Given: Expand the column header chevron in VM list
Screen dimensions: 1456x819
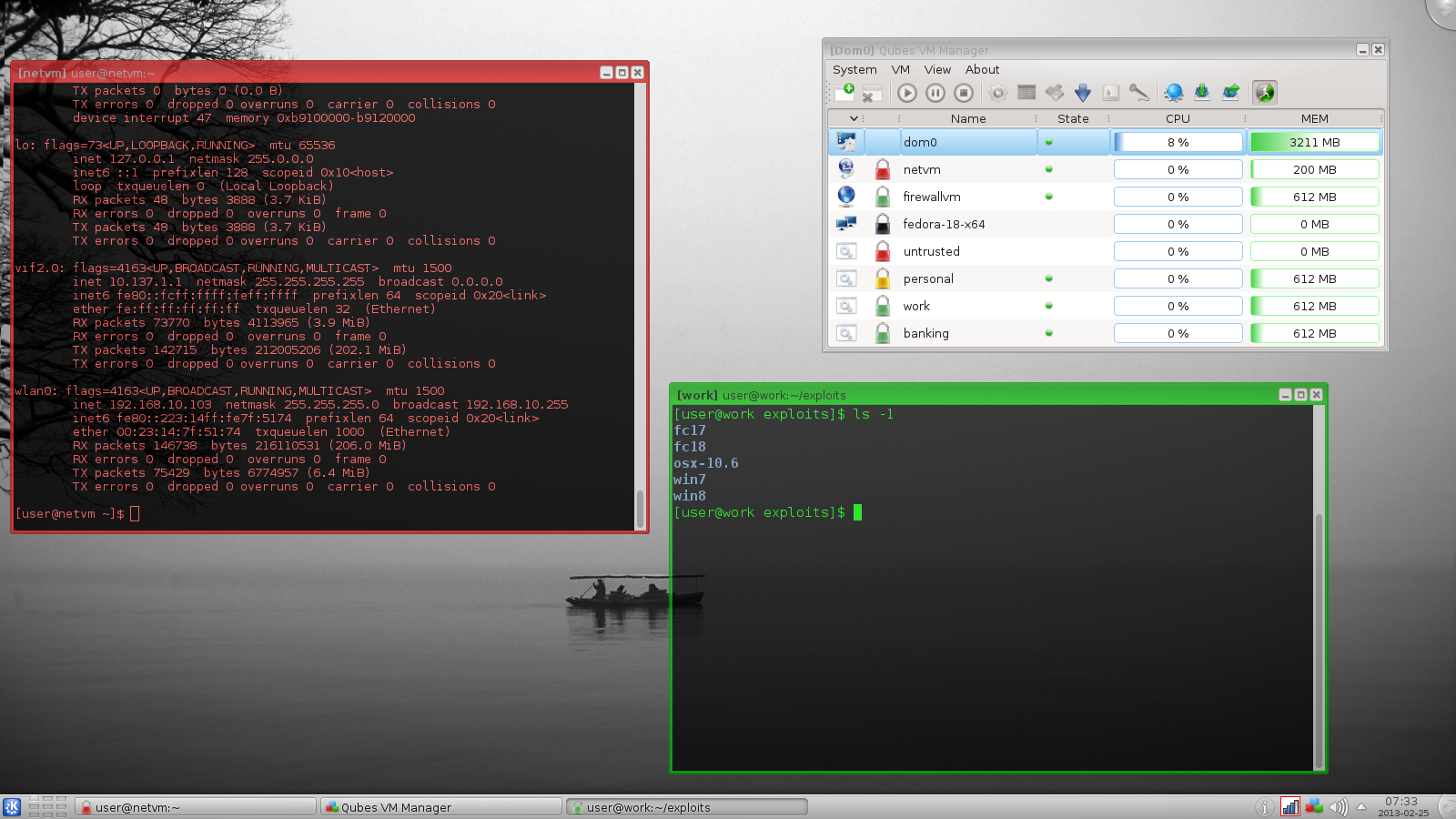Looking at the screenshot, I should [854, 118].
